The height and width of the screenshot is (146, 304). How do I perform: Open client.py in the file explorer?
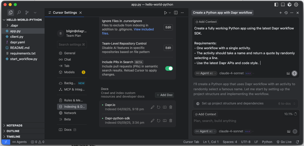coord(17,37)
